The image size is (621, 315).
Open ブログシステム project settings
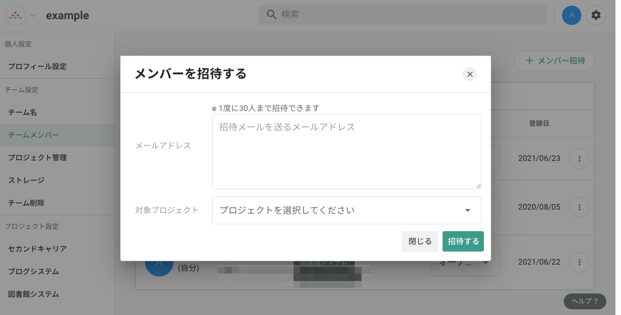point(57,271)
